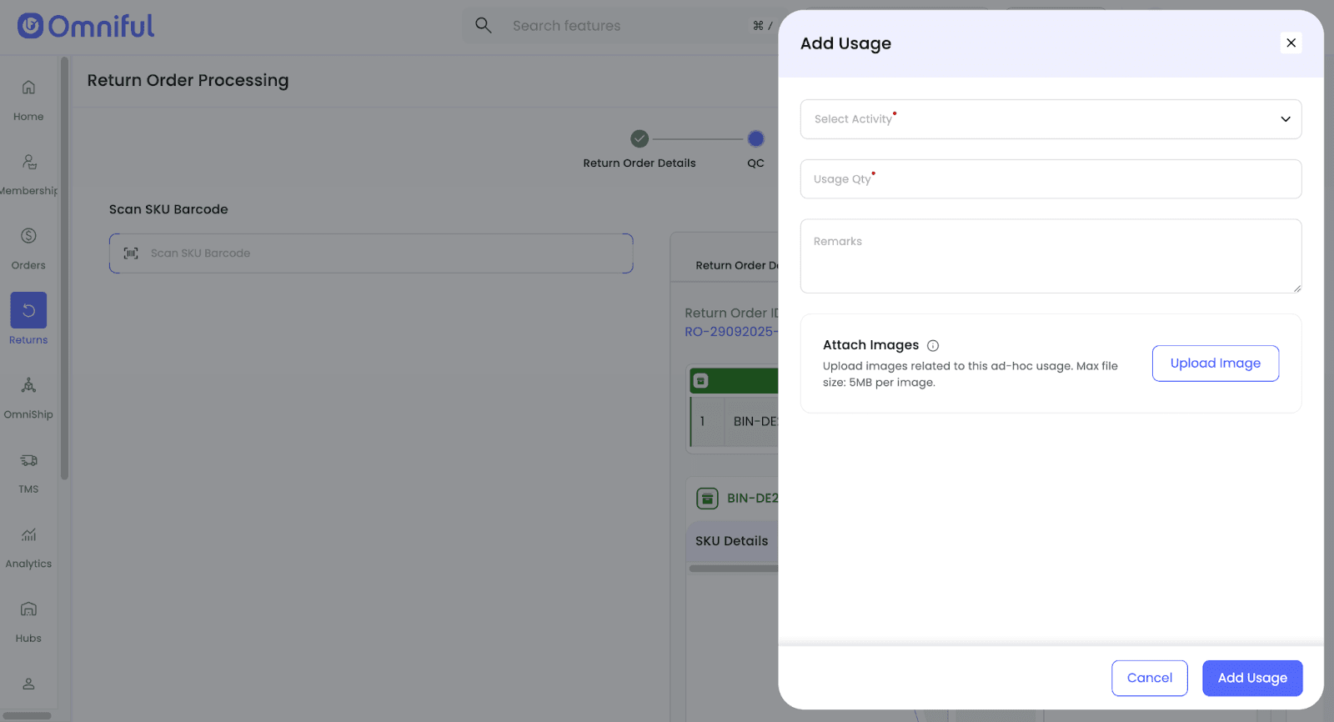Open Analytics in the sidebar
This screenshot has height=722, width=1334.
[x=28, y=534]
